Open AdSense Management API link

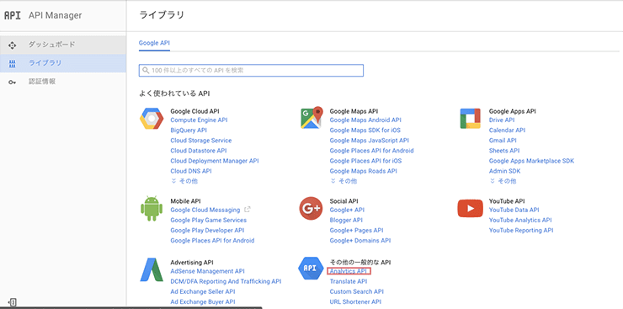point(207,271)
